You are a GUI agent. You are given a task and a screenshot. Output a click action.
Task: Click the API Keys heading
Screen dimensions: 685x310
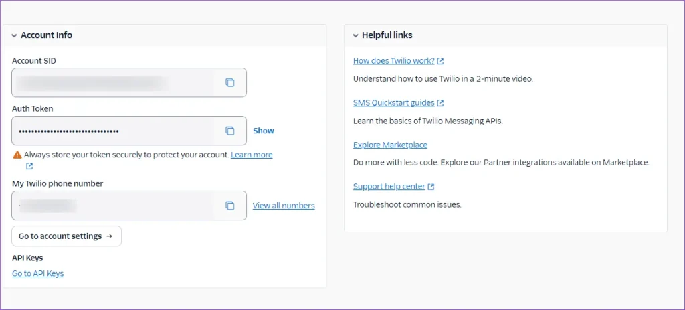pos(27,258)
